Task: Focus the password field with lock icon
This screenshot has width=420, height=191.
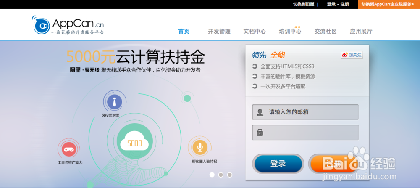Action: pyautogui.click(x=305, y=132)
